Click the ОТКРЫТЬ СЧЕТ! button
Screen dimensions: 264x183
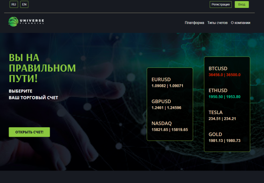click(29, 132)
